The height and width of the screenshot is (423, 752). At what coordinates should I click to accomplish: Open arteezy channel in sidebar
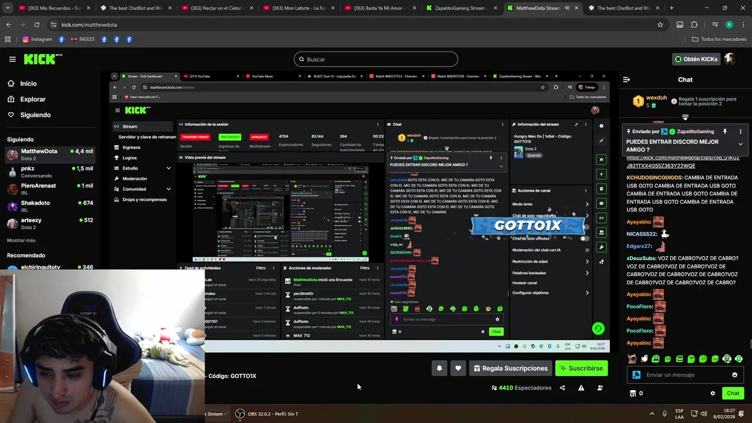pos(50,223)
